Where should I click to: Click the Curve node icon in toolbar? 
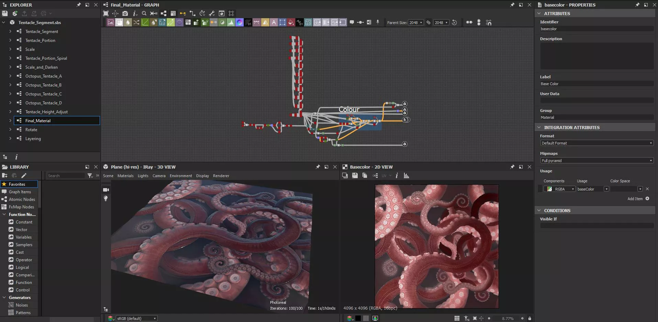[x=145, y=23]
